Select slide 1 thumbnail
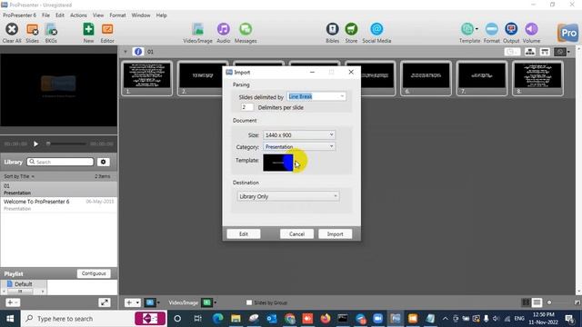 147,78
